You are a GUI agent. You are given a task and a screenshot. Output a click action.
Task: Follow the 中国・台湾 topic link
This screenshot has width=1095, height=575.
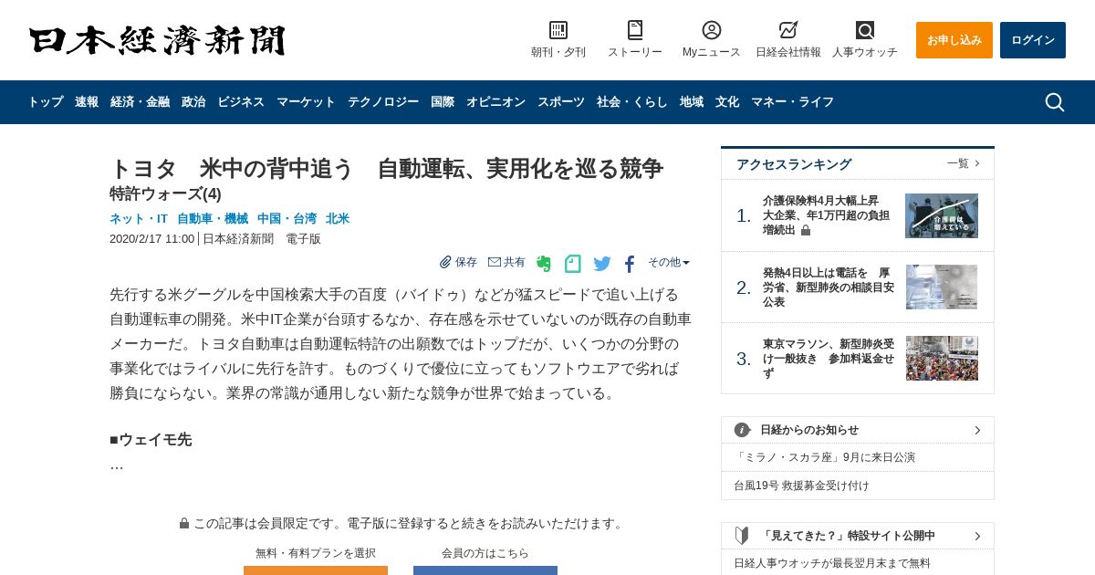[x=287, y=219]
